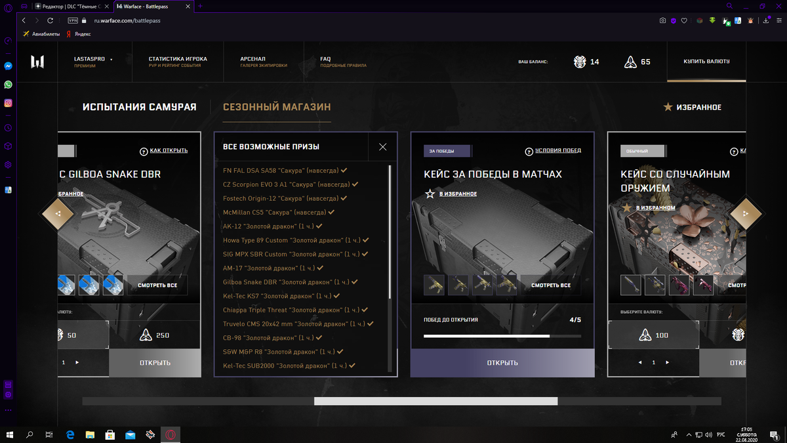Take snapshot with camera icon

[x=663, y=20]
